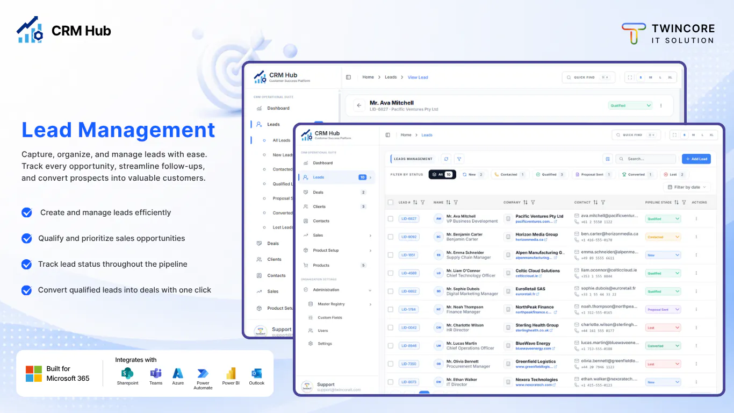Open Clients in front window sidebar
Viewport: 734px width, 413px height.
click(319, 206)
